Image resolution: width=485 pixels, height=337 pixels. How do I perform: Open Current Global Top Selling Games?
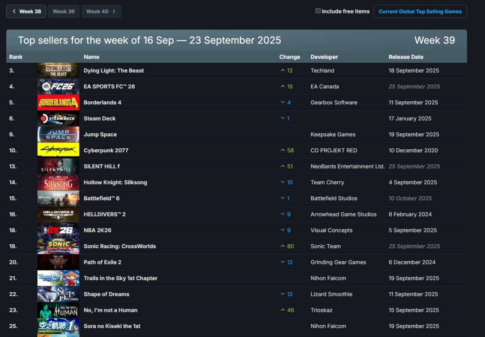(x=420, y=11)
